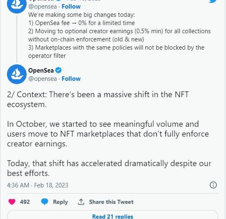Click Share this Tweet text
This screenshot has height=219, width=226.
pyautogui.click(x=111, y=202)
